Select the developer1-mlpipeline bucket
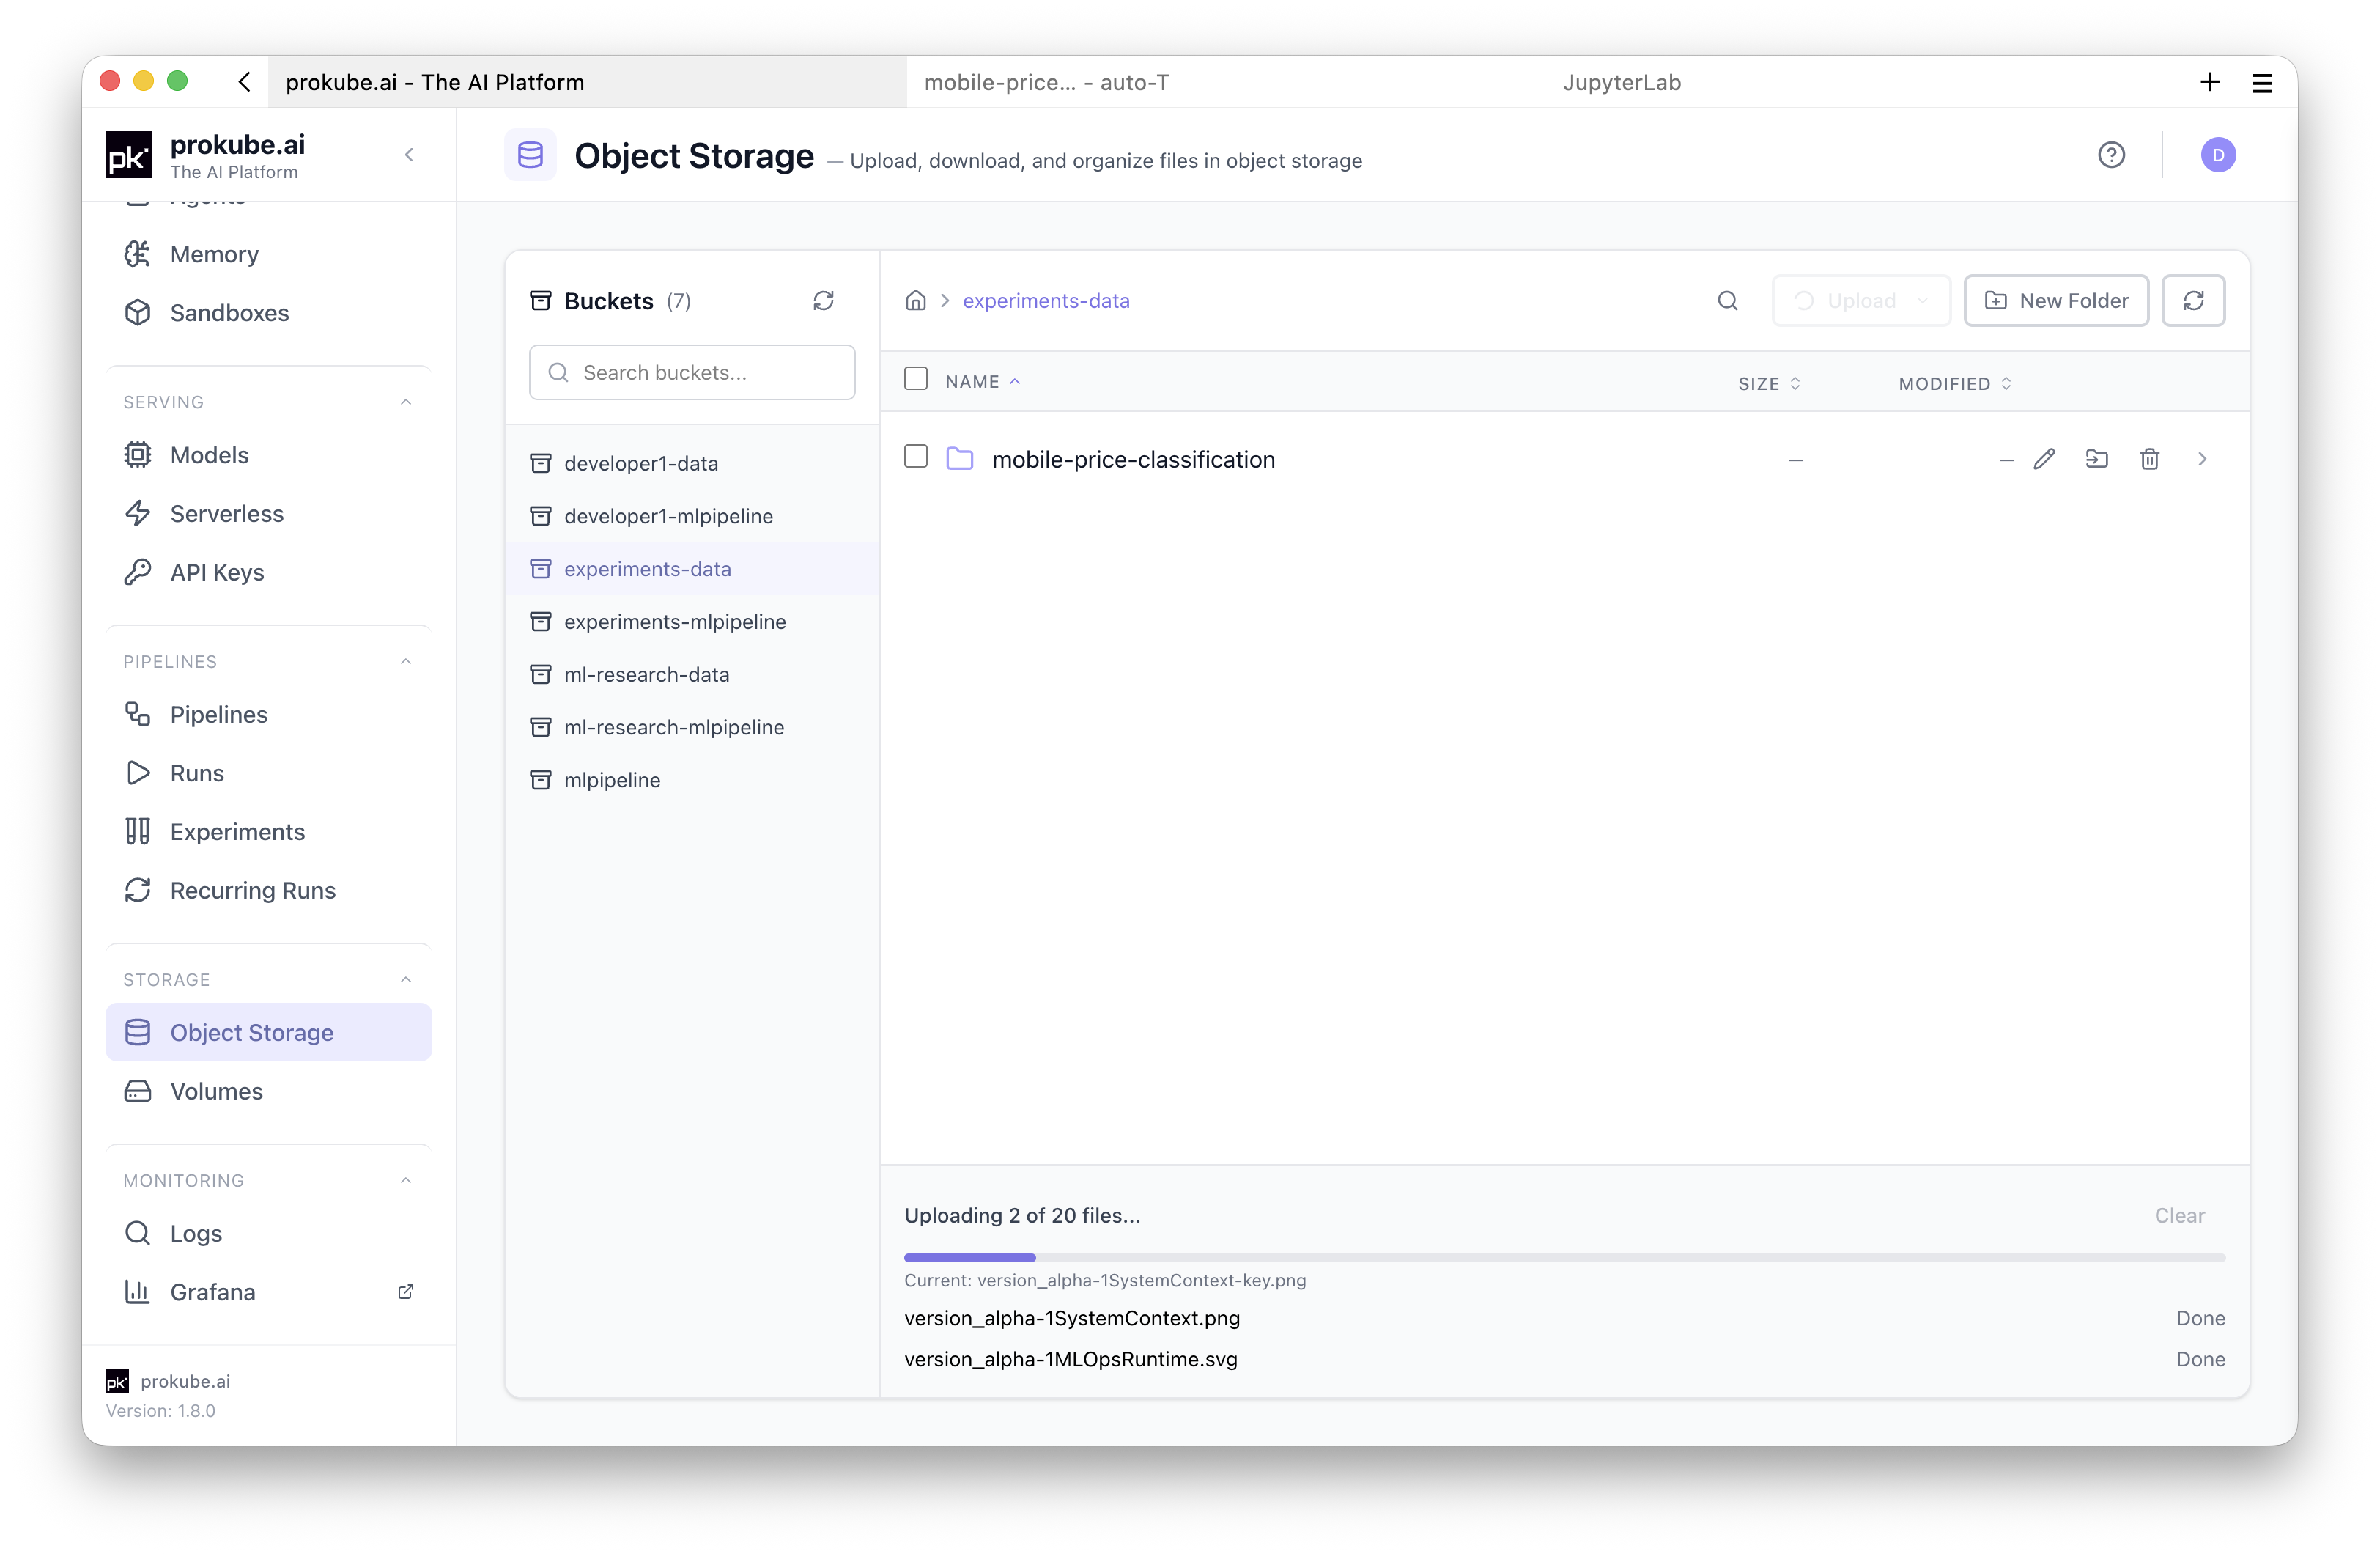 (692, 516)
